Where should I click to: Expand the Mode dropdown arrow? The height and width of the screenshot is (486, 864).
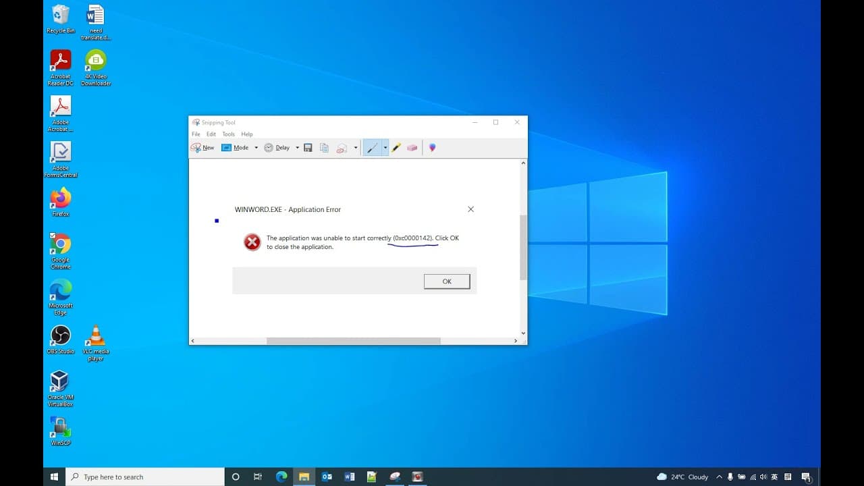256,148
